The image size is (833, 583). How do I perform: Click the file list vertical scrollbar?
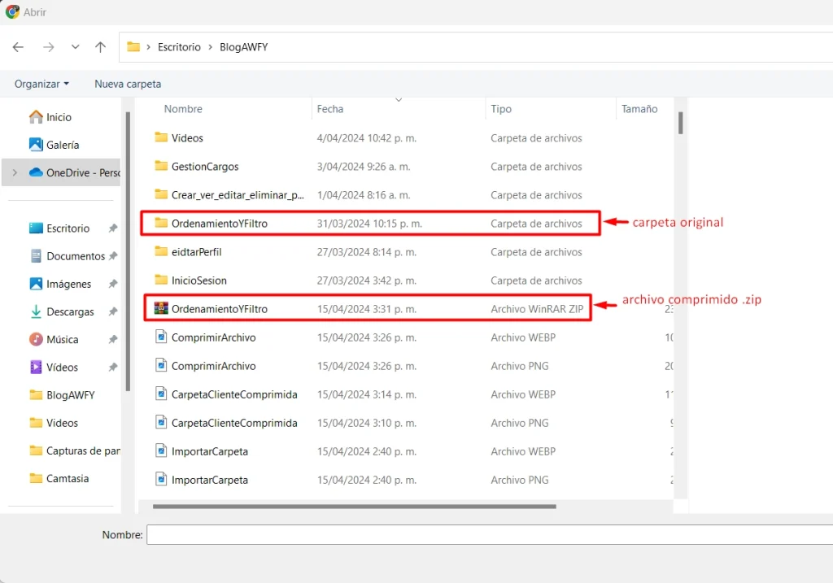pyautogui.click(x=681, y=123)
